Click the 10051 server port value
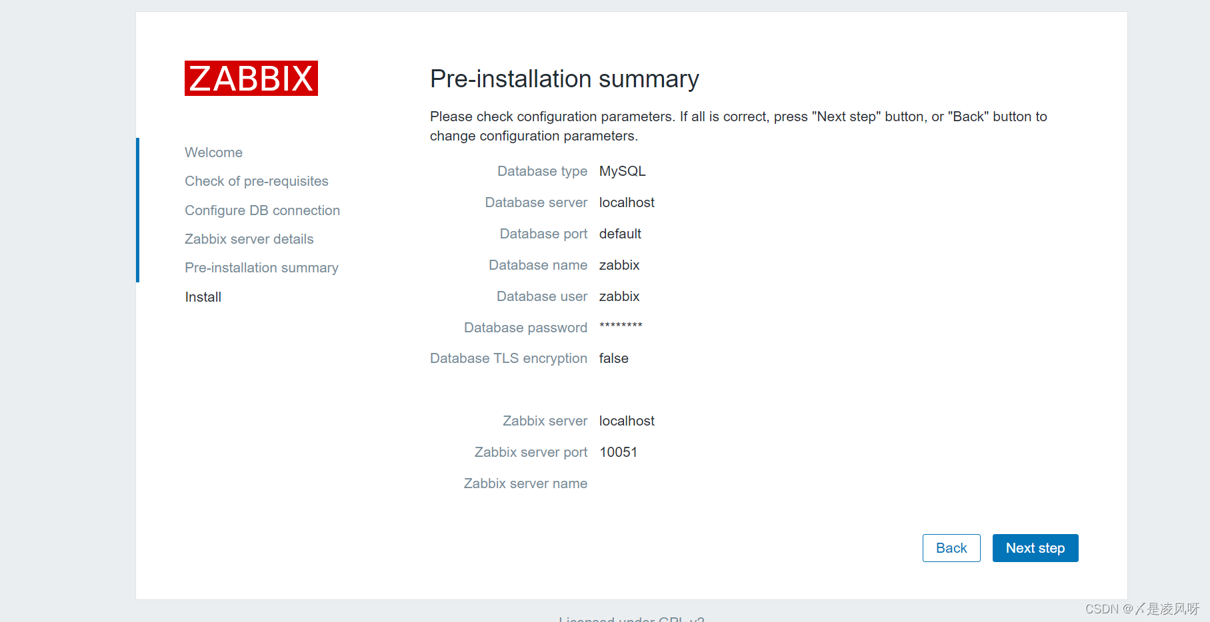Screen dimensions: 1210x622 [x=619, y=452]
